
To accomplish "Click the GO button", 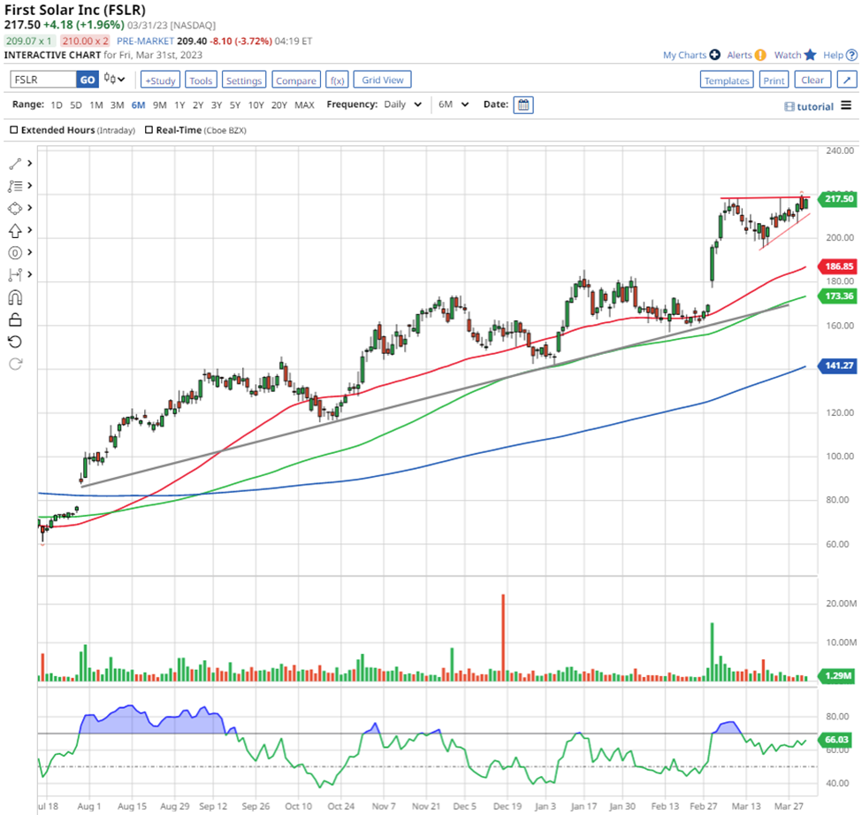I will click(x=88, y=80).
